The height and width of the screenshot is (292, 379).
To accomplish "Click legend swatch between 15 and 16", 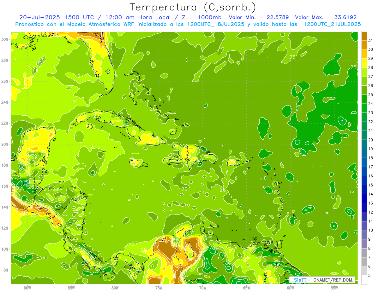I will pos(364,180).
